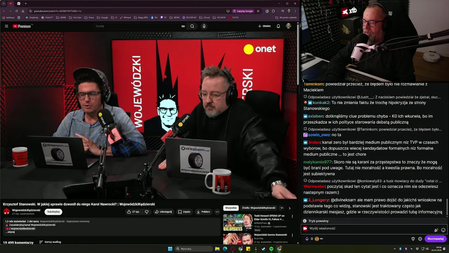449x253 pixels.
Task: Open the tab search dropdown arrow
Action: pyautogui.click(x=4, y=4)
